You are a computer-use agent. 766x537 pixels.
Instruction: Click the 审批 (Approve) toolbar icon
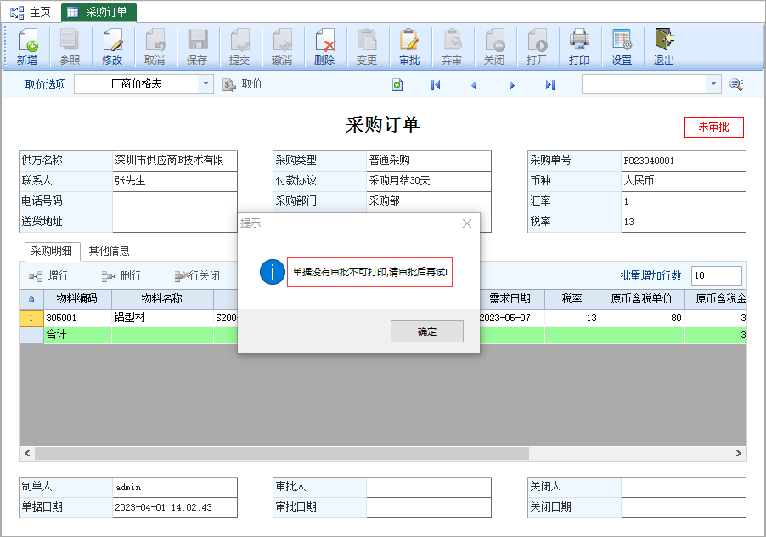pos(409,47)
